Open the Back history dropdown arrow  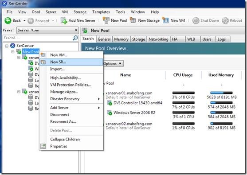click(x=24, y=21)
